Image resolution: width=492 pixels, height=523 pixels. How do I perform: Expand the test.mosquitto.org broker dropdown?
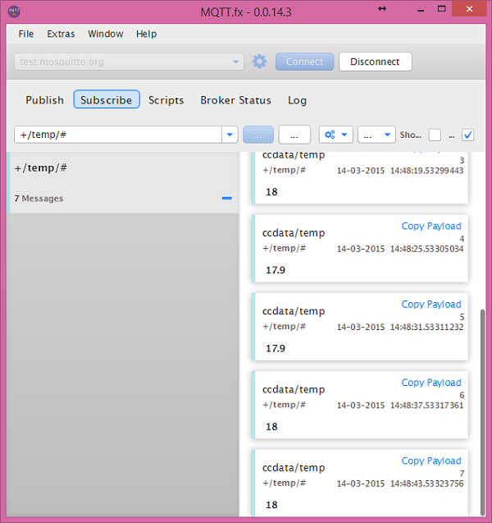(x=236, y=62)
